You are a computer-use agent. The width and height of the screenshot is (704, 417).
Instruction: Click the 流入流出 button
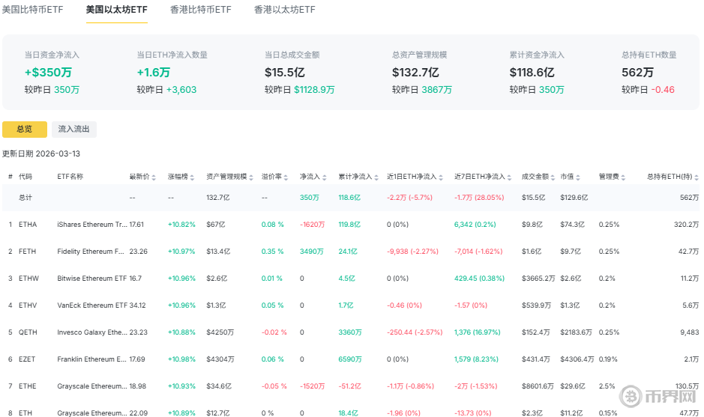click(x=74, y=129)
